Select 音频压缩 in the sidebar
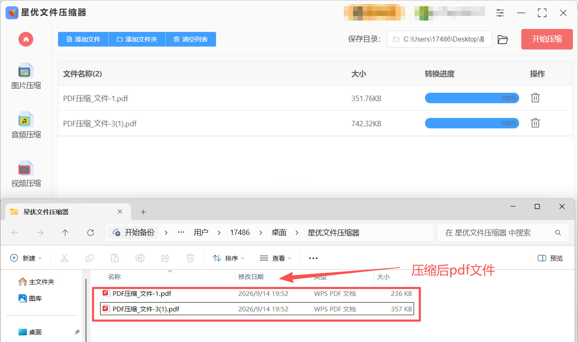 coord(26,126)
